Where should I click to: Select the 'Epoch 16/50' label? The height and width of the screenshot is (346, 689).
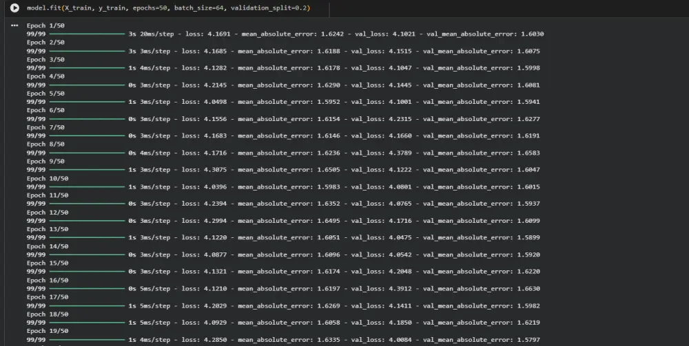click(x=48, y=280)
